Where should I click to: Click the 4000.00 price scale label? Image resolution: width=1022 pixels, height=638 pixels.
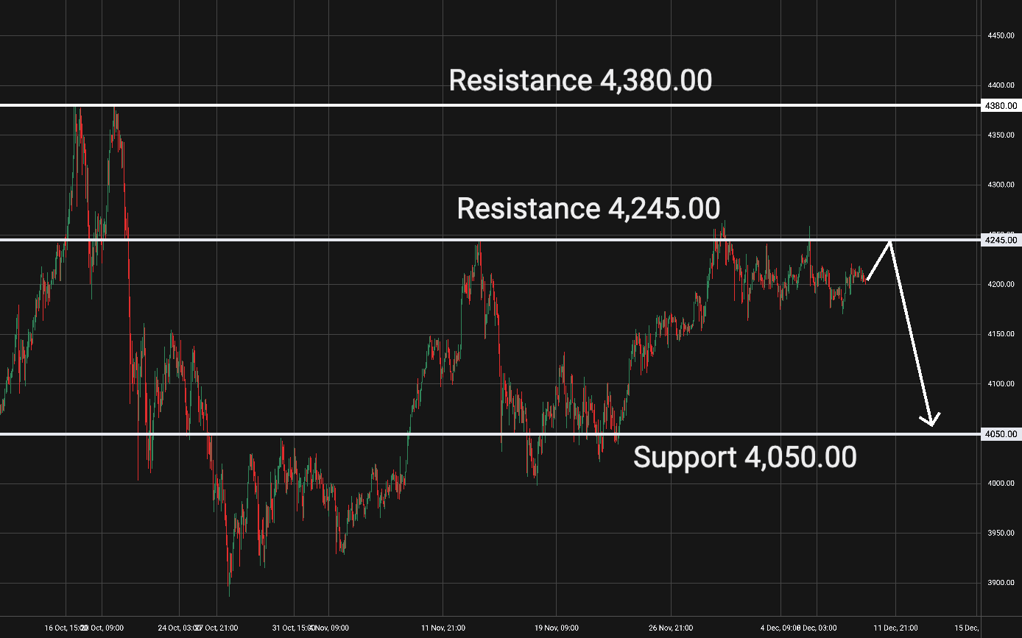(1001, 483)
